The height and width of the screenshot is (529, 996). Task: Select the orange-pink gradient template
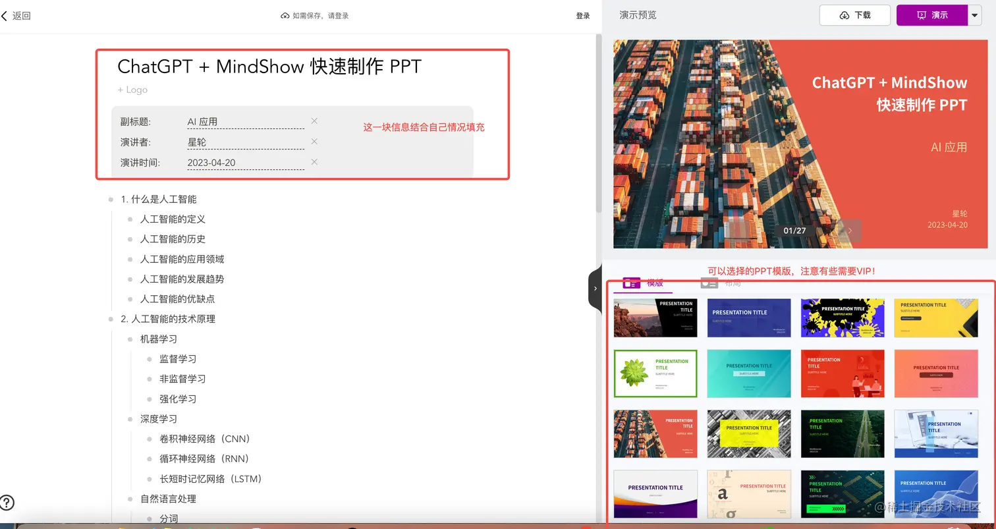coord(936,374)
